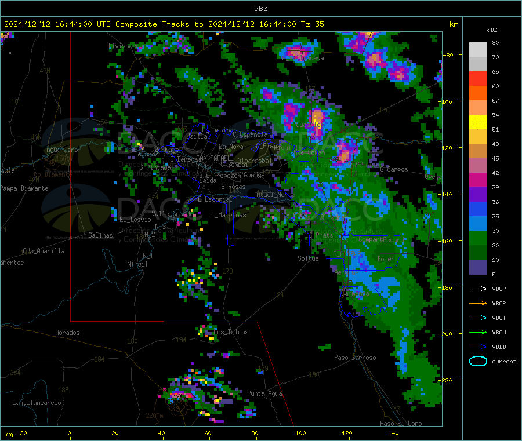The width and height of the screenshot is (522, 441).
Task: Click the Bowen map label
Action: (x=386, y=258)
